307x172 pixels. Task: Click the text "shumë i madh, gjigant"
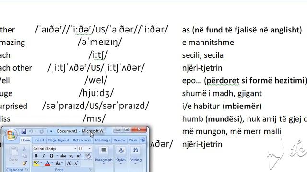point(222,94)
